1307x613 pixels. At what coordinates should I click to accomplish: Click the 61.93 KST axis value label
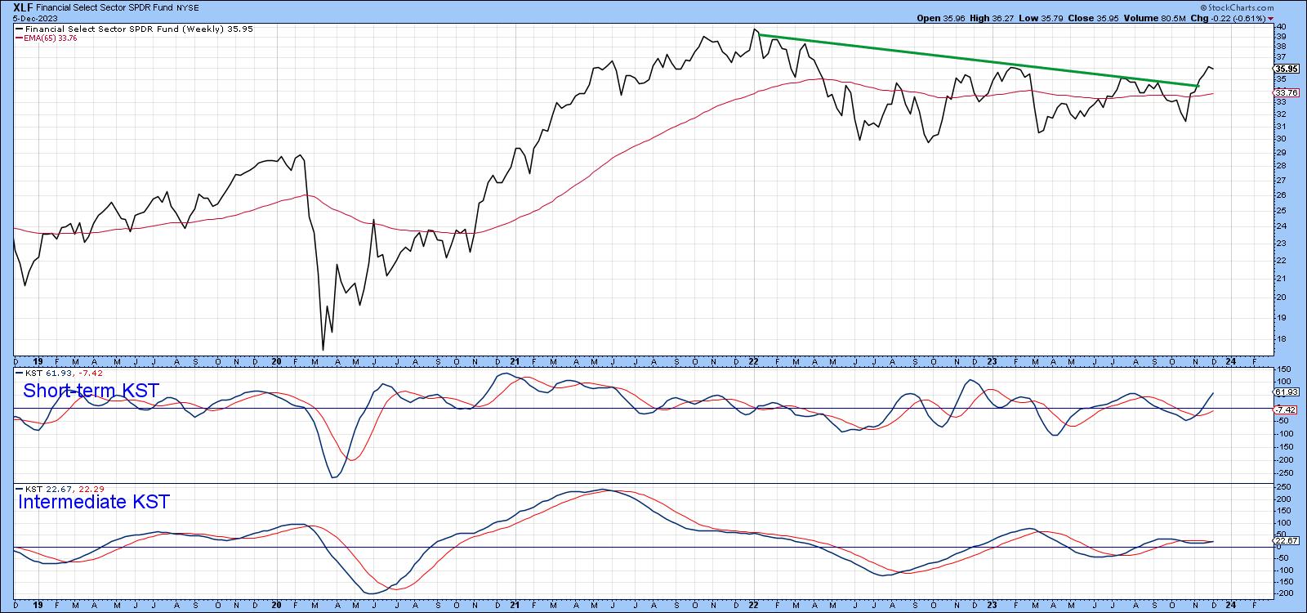(x=1286, y=392)
